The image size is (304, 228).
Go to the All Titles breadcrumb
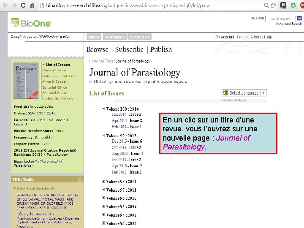point(107,61)
